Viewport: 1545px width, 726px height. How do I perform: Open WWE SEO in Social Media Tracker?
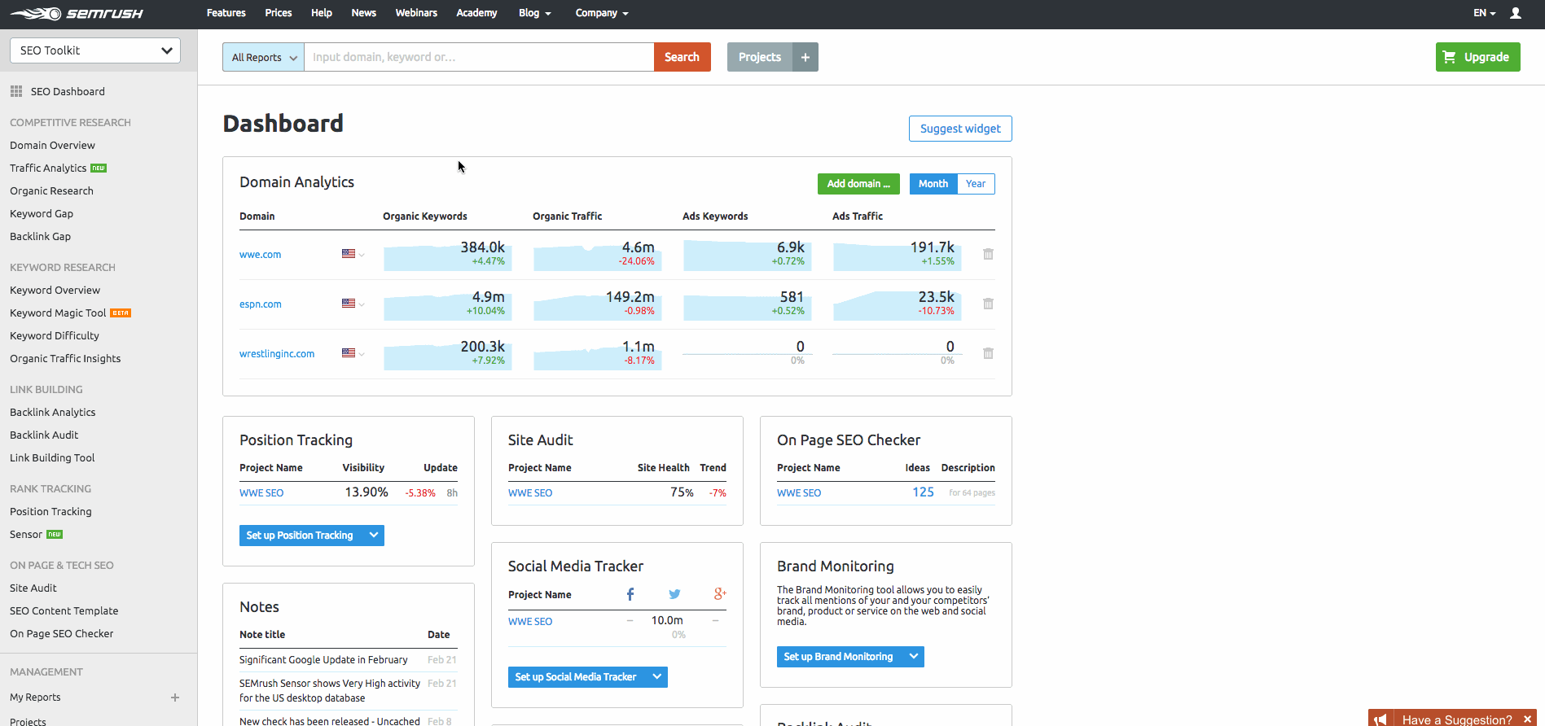click(x=530, y=622)
